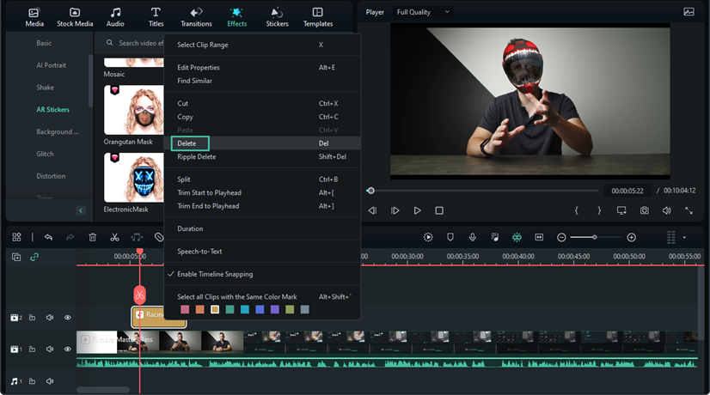Open the player scope display icon
Image resolution: width=710 pixels, height=395 pixels.
point(689,12)
